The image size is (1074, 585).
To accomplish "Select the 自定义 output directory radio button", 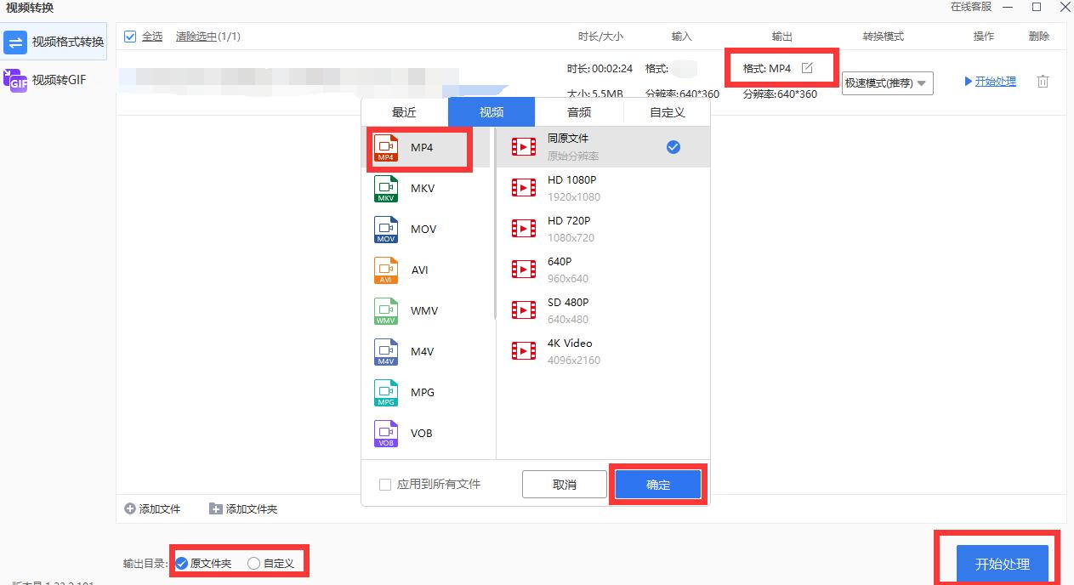I will [x=253, y=561].
